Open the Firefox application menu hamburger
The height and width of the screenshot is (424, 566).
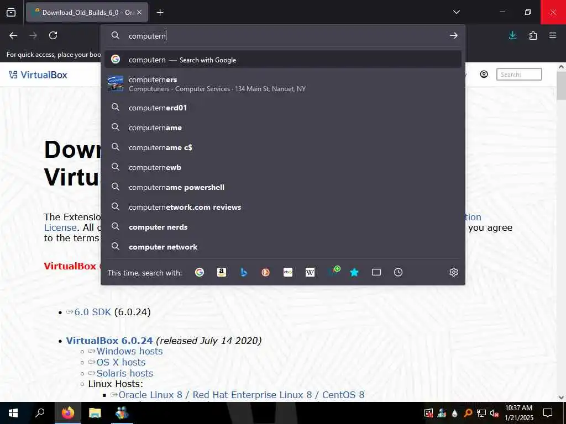point(553,35)
